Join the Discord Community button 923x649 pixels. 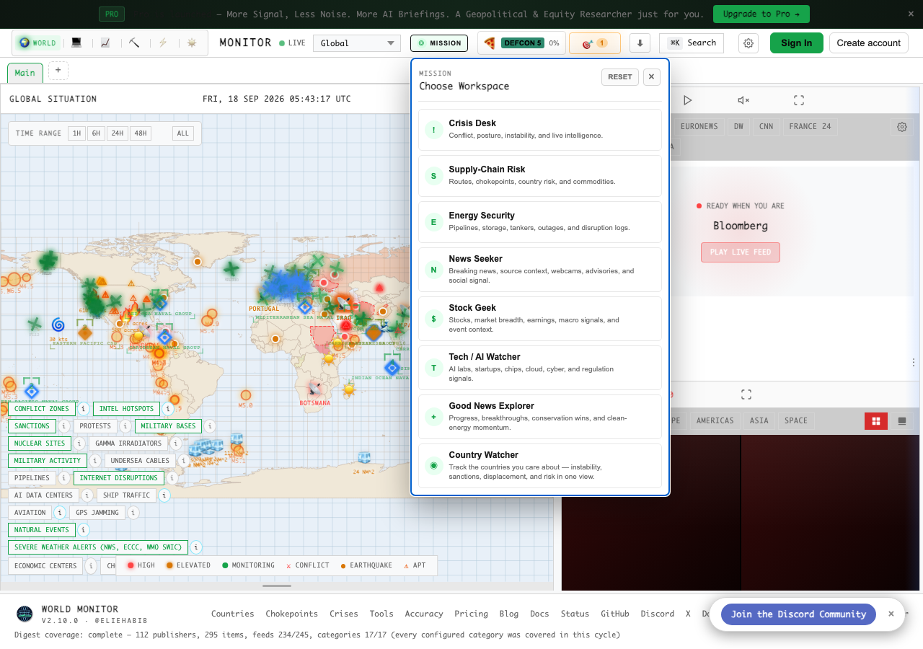point(798,614)
